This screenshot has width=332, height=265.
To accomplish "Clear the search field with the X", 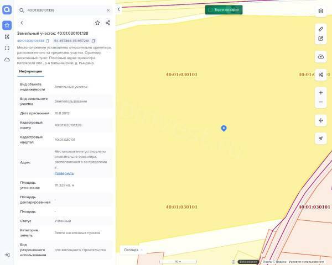I will click(108, 10).
